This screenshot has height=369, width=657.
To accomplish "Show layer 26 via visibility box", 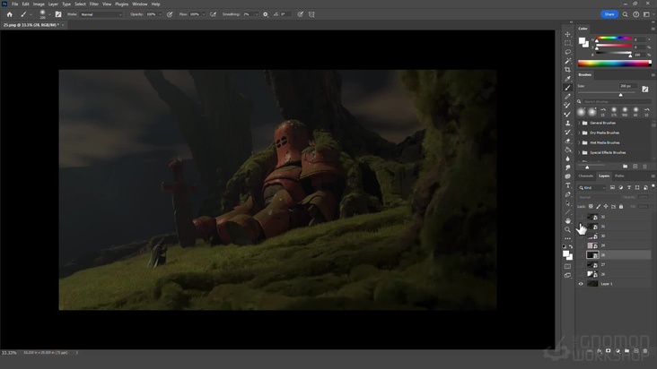I will 581,274.
